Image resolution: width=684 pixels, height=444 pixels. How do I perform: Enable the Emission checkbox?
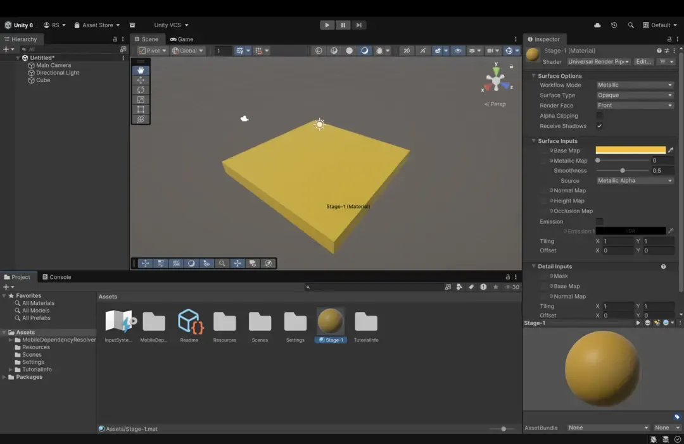point(599,221)
